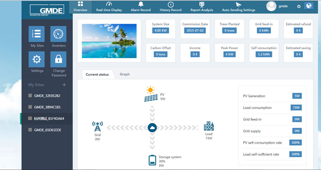Viewport: 321px width, 170px height.
Task: Select site GMDE_32E05282
Action: [x=47, y=96]
